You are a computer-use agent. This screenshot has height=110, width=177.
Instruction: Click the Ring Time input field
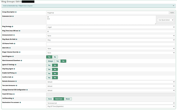111,31
